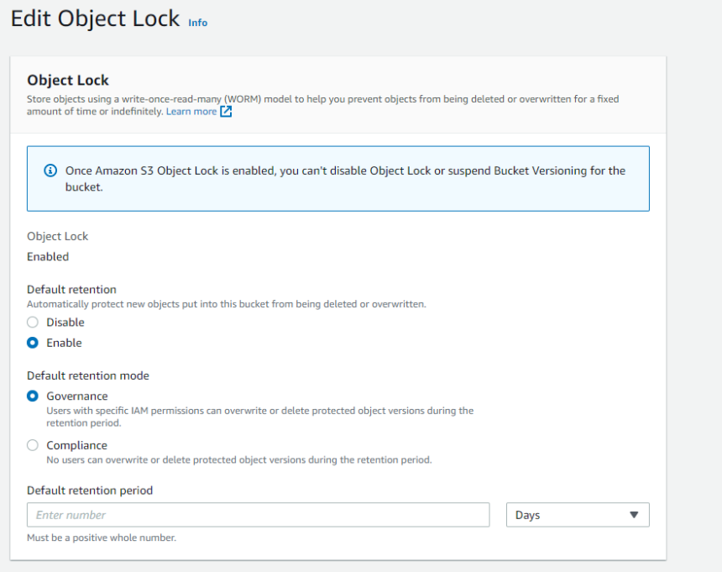
Task: Select the Disable radio under Default retention
Action: (x=32, y=322)
